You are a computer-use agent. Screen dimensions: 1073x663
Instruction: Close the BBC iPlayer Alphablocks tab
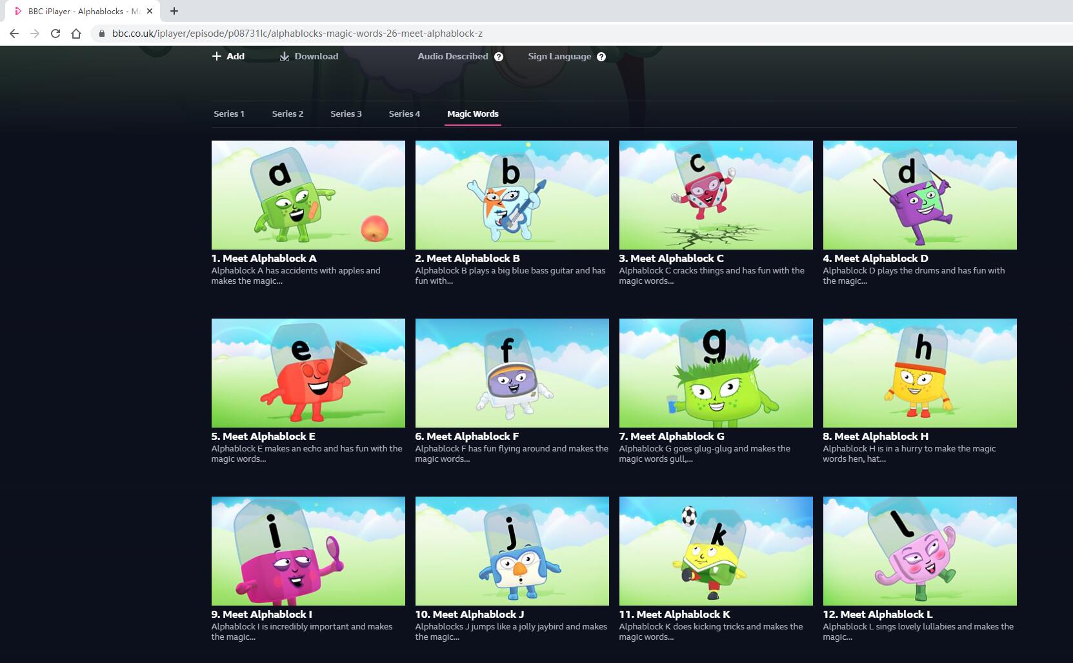tap(150, 11)
